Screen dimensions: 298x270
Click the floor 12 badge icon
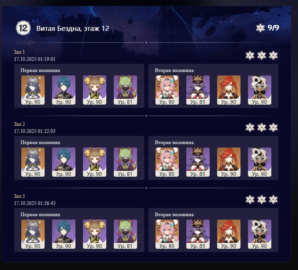click(23, 28)
